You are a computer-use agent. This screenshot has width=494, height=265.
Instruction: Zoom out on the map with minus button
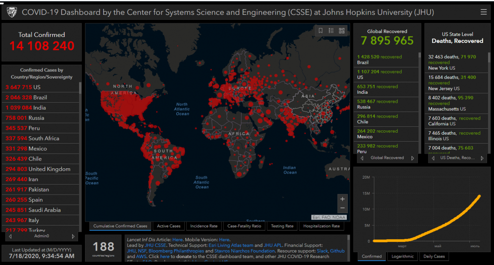(x=342, y=208)
